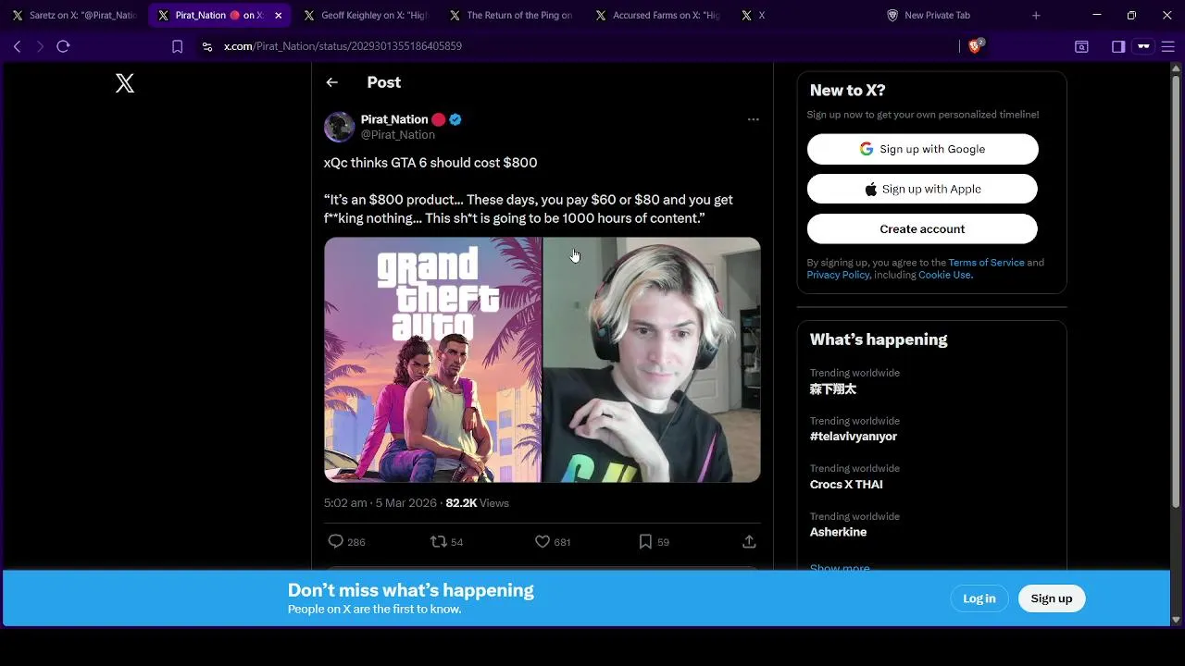Open Pirat_Nation profile avatar
Viewport: 1185px width, 666px height.
pyautogui.click(x=339, y=127)
